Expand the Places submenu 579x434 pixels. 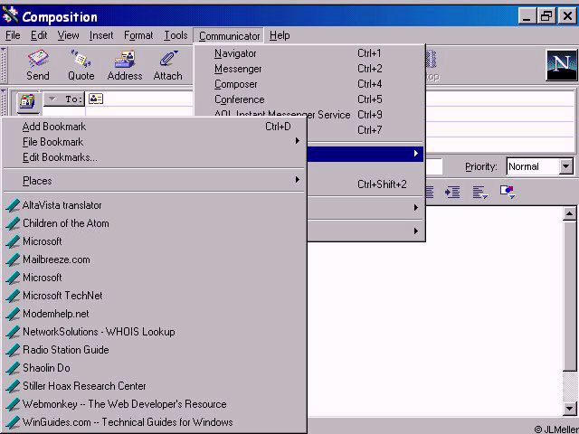tap(154, 181)
